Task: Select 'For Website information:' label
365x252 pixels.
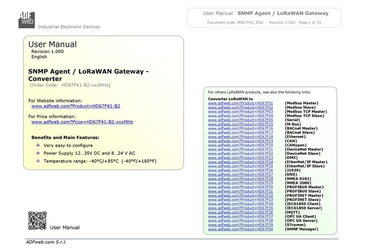Action: tap(56, 101)
